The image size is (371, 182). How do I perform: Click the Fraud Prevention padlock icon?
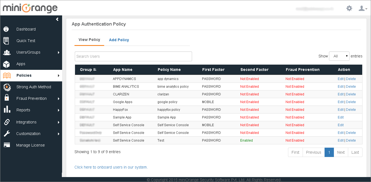7,98
